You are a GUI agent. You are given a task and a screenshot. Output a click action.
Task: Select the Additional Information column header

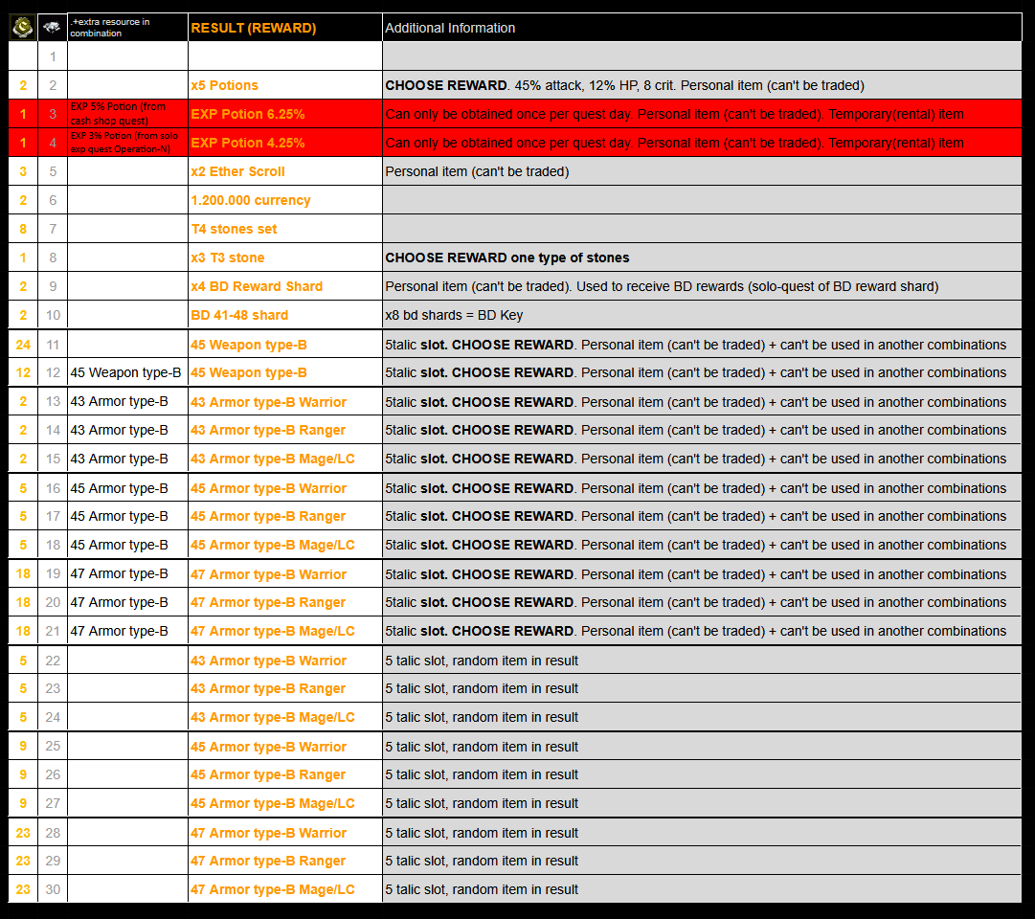[x=450, y=28]
